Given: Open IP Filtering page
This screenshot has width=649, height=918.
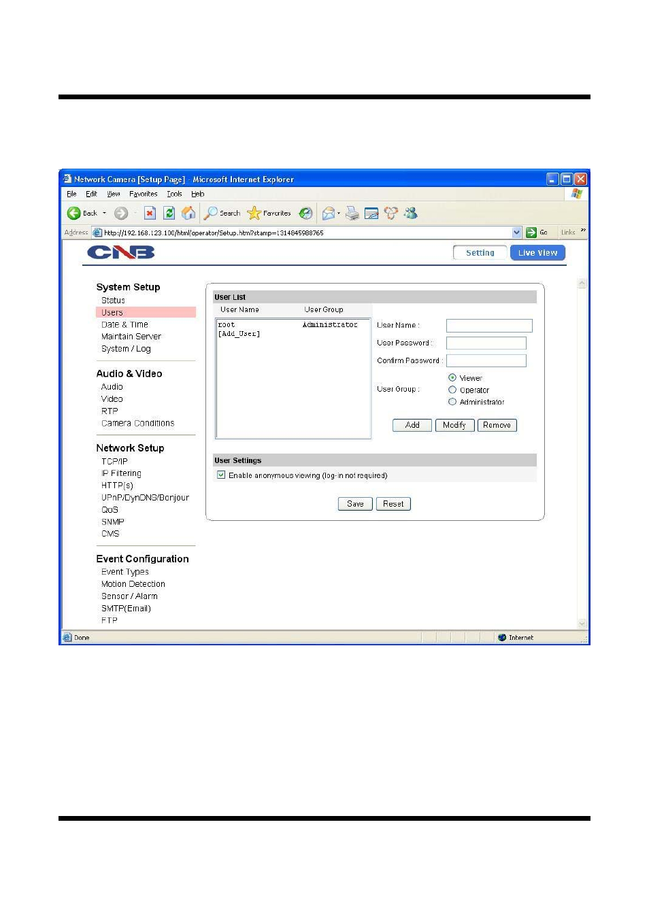Looking at the screenshot, I should [x=122, y=474].
